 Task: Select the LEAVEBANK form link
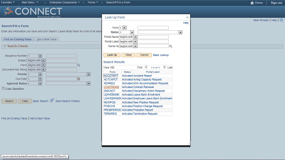click(x=112, y=95)
